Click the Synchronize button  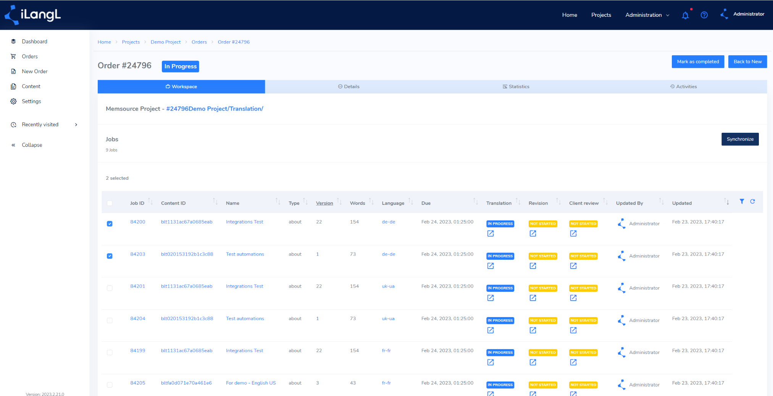(740, 139)
